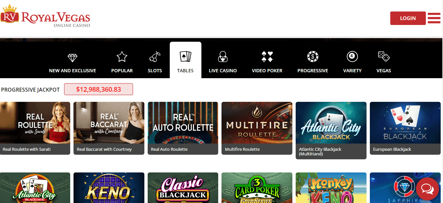Go to the SLOTS tab label

coord(155,71)
